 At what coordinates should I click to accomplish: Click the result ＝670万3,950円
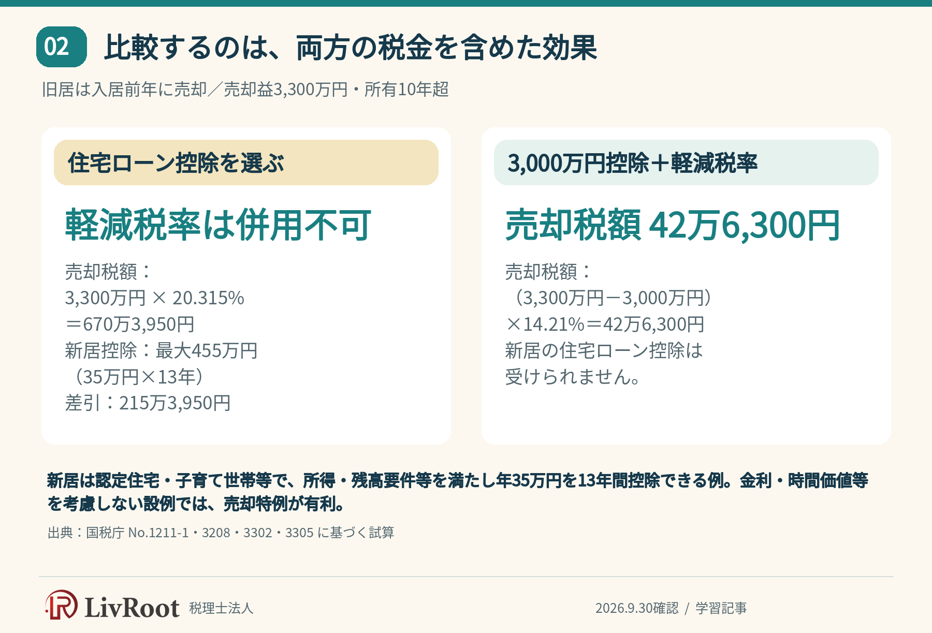[x=129, y=325]
